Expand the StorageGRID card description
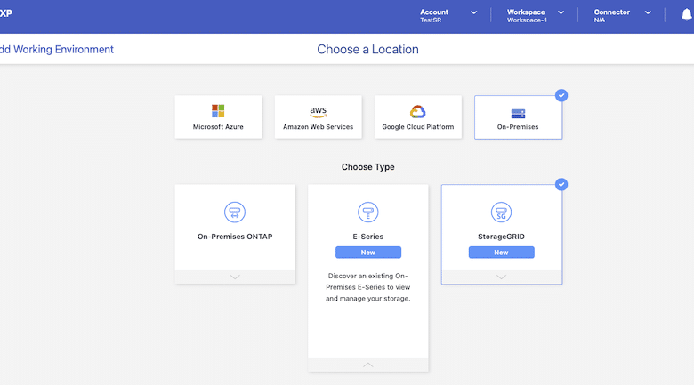This screenshot has width=694, height=385. pyautogui.click(x=501, y=277)
